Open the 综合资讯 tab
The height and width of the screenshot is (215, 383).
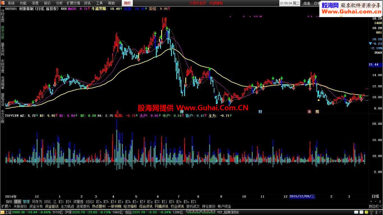146,207
